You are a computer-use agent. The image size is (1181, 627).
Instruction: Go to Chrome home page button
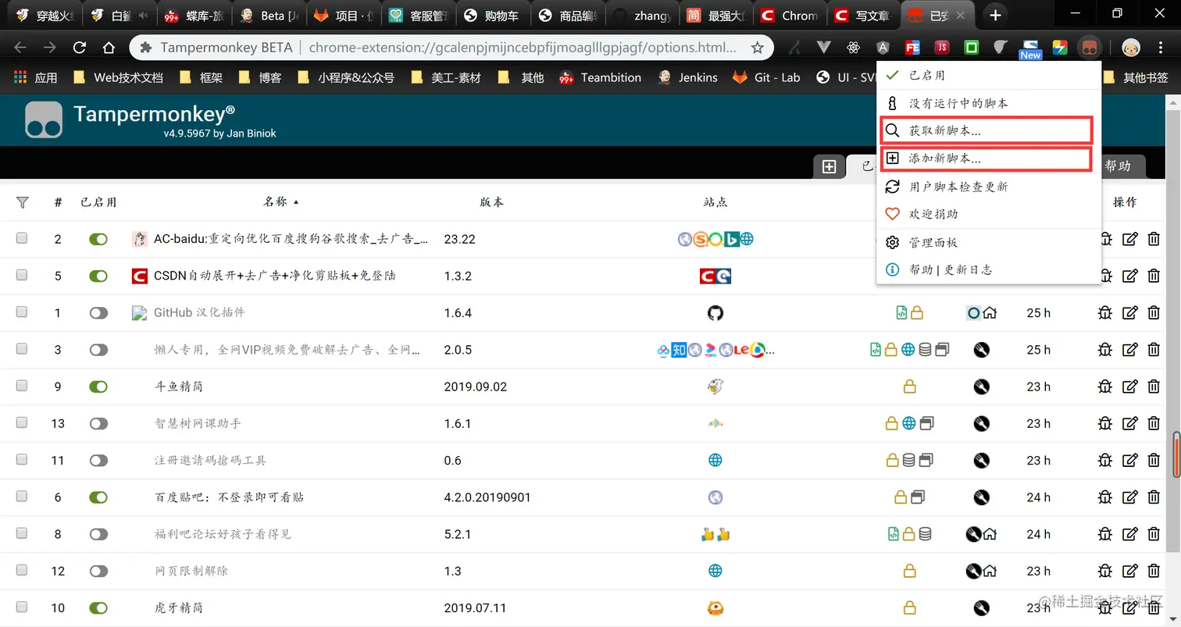[109, 48]
